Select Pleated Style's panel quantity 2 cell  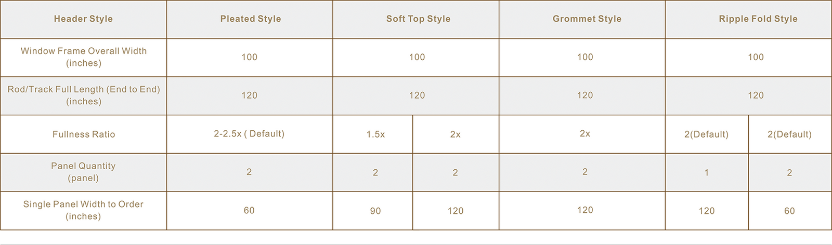pos(249,172)
